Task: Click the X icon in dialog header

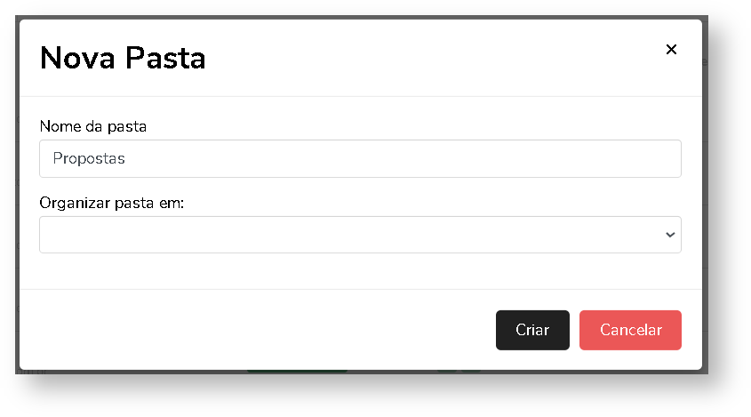Action: click(x=671, y=50)
